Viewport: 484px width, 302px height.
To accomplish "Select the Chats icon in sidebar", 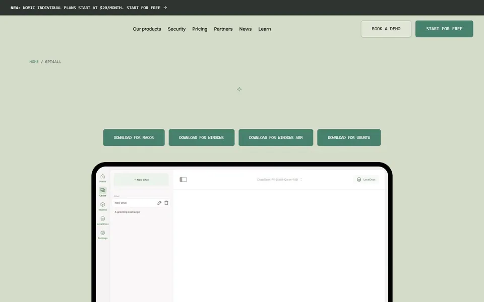I will (102, 190).
